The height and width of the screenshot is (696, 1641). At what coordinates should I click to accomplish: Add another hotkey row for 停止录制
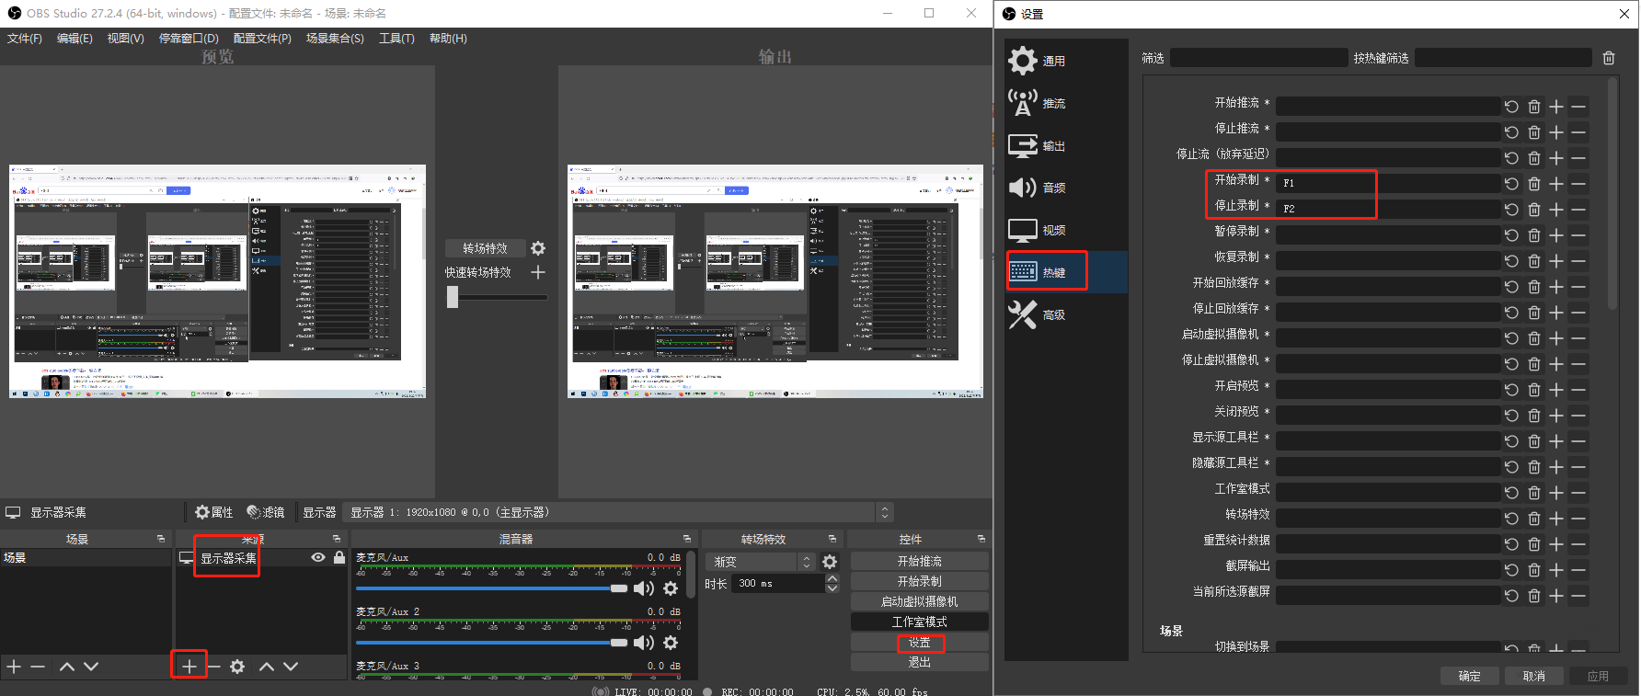(x=1556, y=210)
